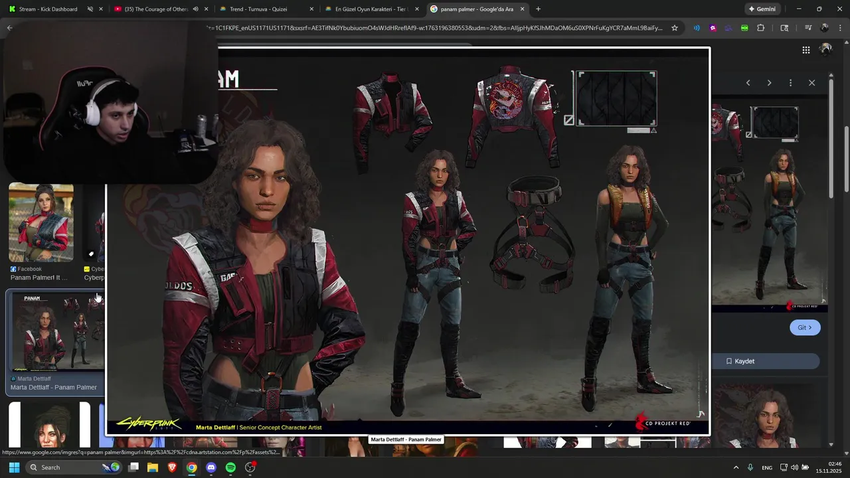Open the Facebook Panam Palmer thumbnail
This screenshot has height=478, width=850.
coord(41,223)
